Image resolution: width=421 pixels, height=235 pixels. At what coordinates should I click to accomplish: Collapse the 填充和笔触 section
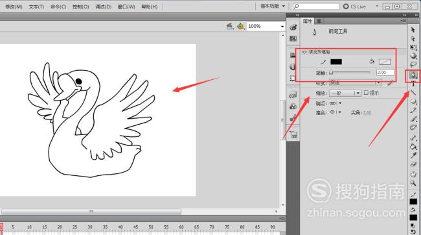coord(304,52)
